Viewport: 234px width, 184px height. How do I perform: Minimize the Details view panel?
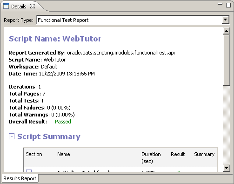[220, 4]
